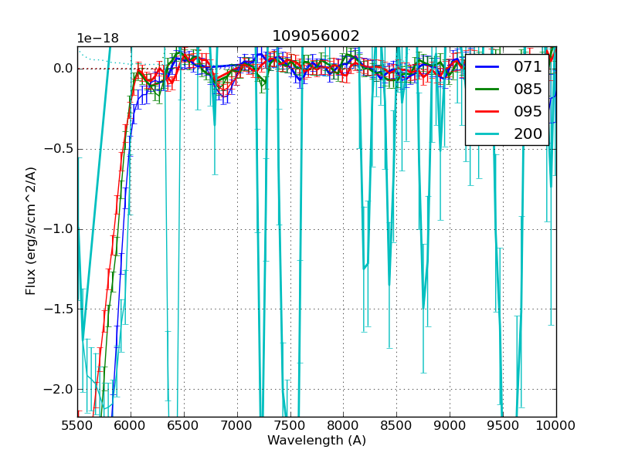
Task: Click the legend label 085
Action: (528, 90)
